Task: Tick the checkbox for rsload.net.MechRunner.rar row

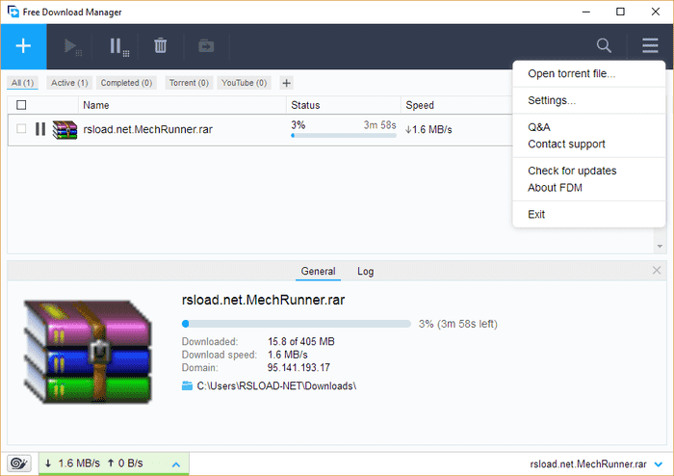Action: [x=21, y=129]
